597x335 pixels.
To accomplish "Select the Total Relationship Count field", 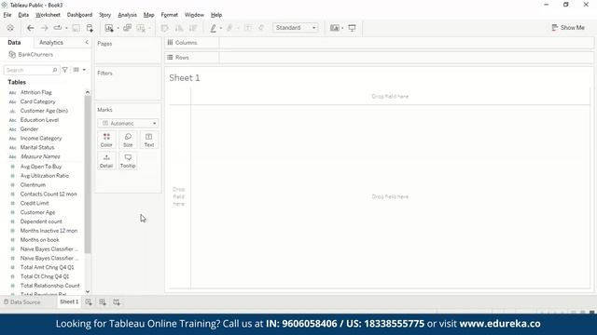I will (x=49, y=286).
